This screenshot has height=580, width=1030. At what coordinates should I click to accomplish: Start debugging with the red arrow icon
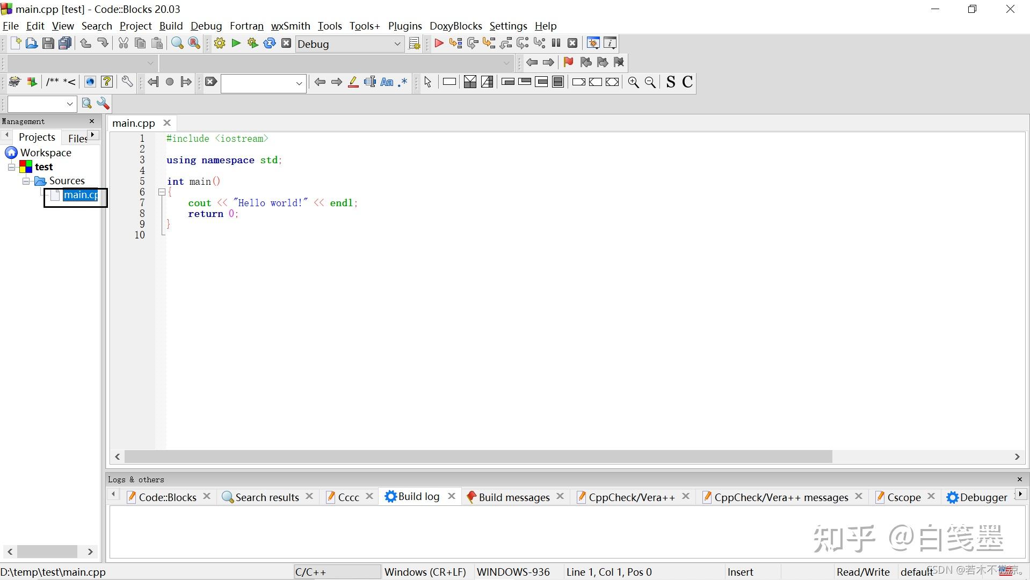(439, 44)
